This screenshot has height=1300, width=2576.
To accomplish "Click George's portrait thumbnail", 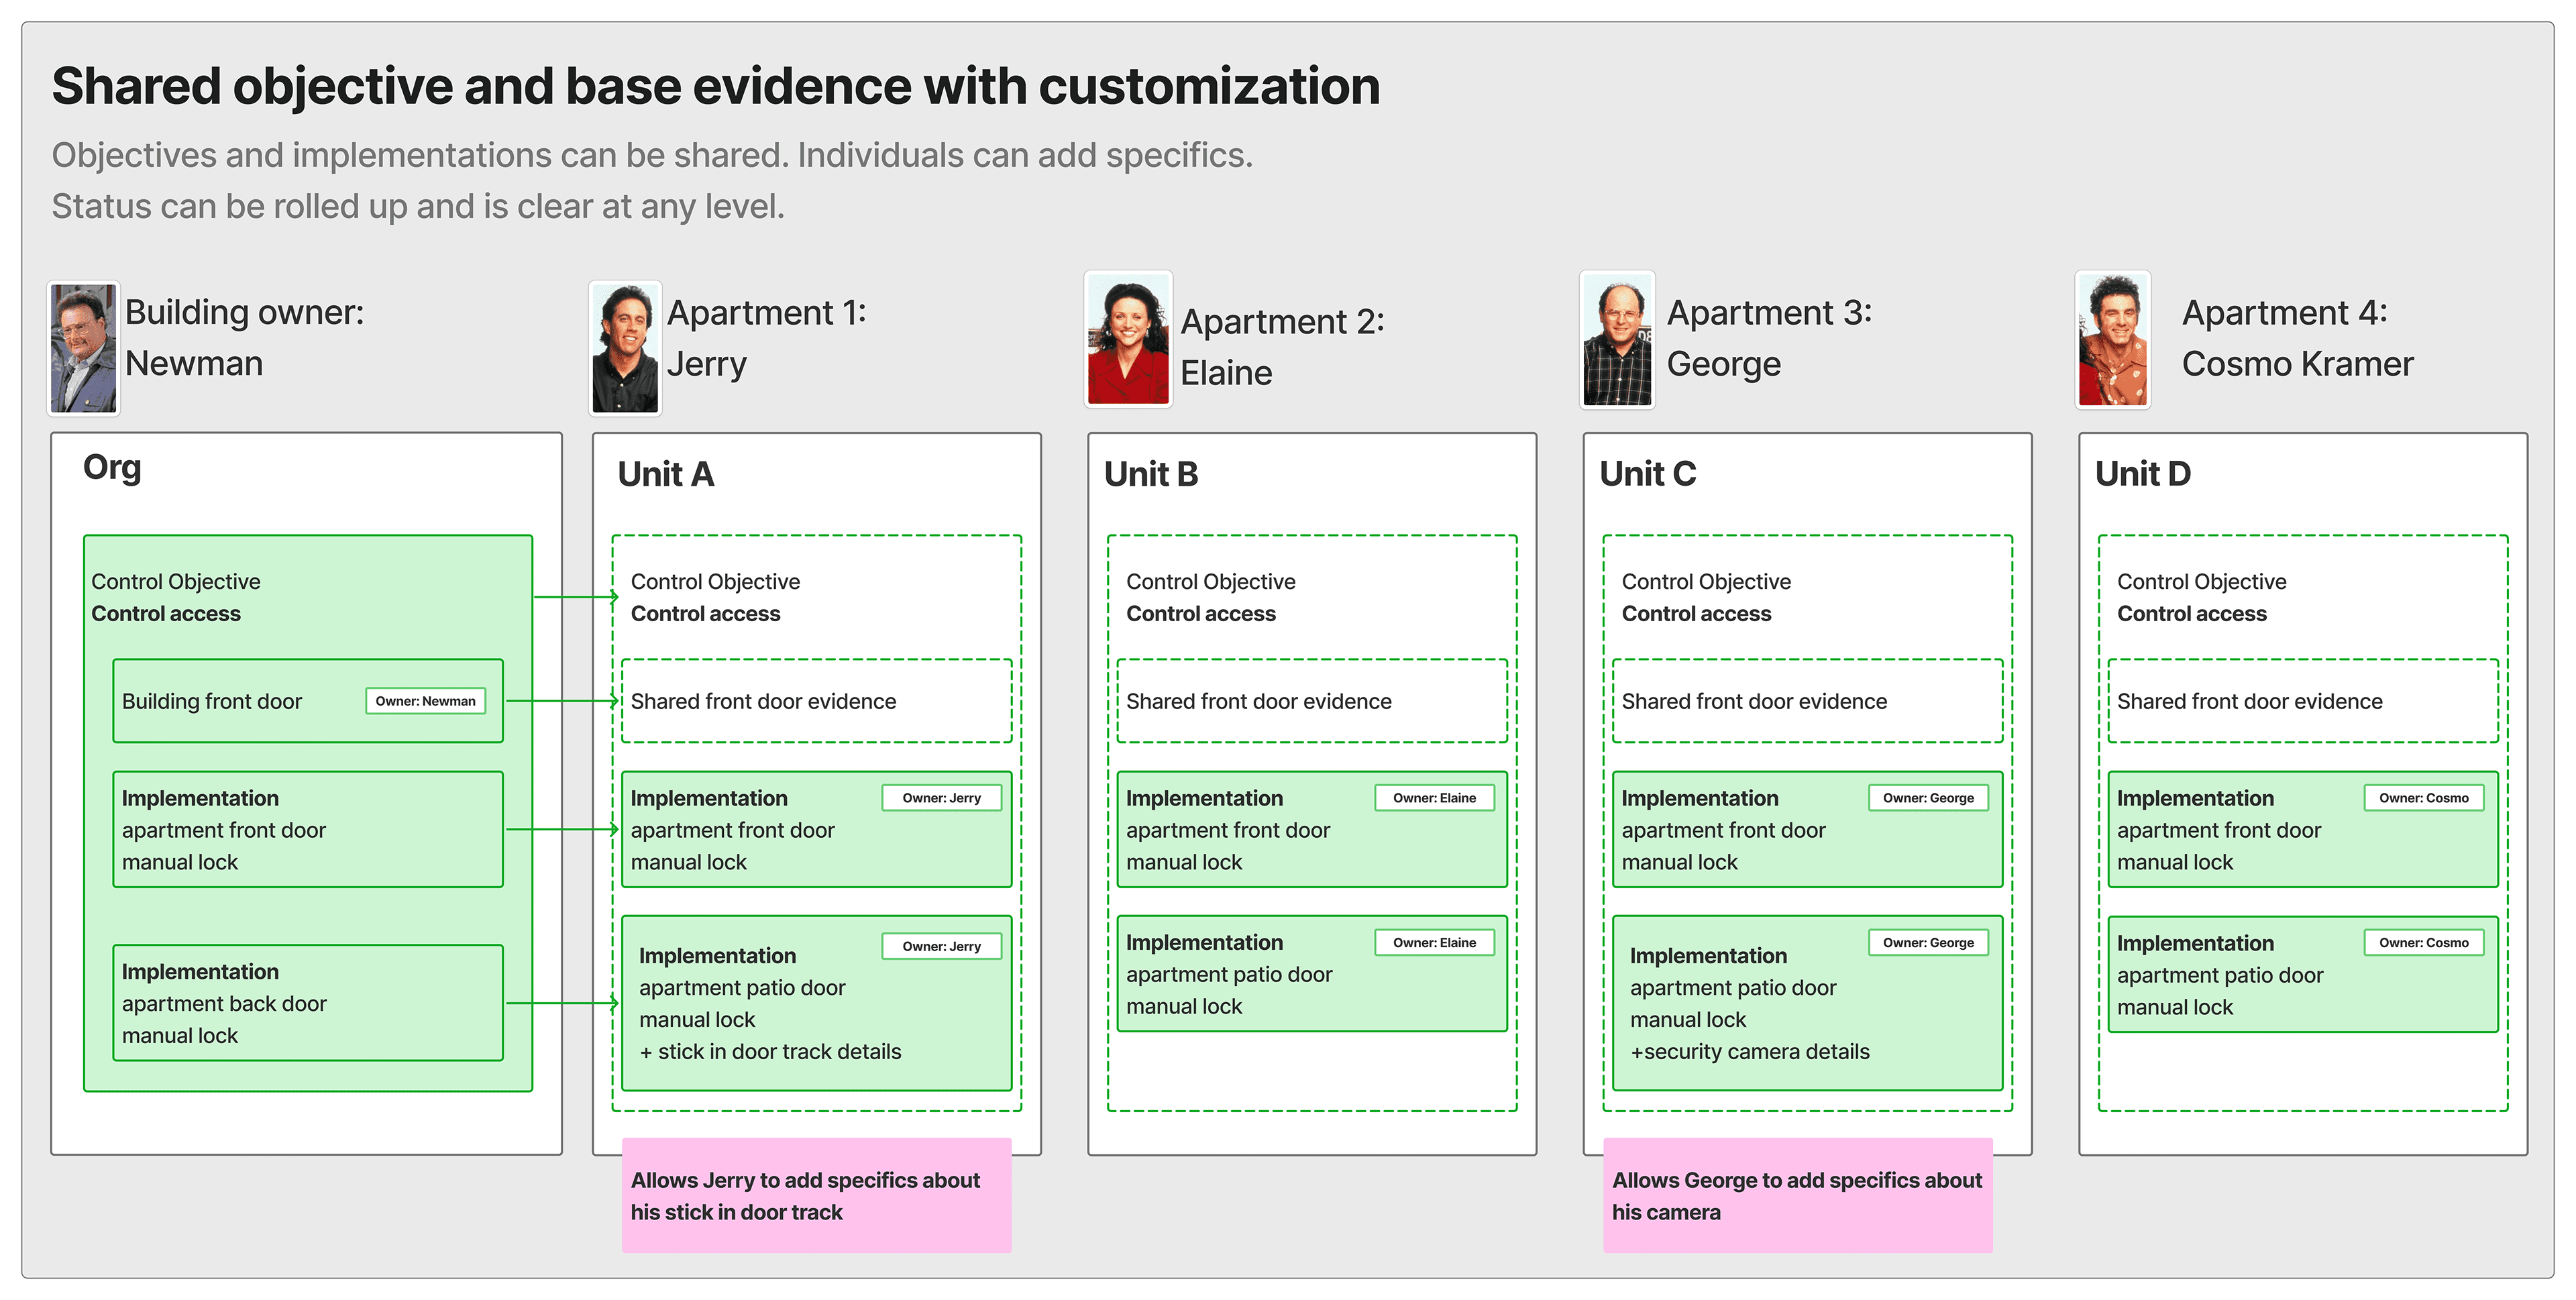I will click(1617, 340).
